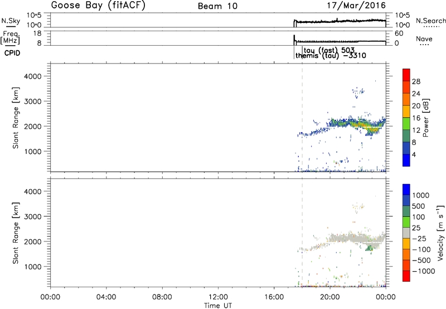Click the green velocity patch in velocity panel
Viewport: 446px width, 309px height.
point(369,248)
